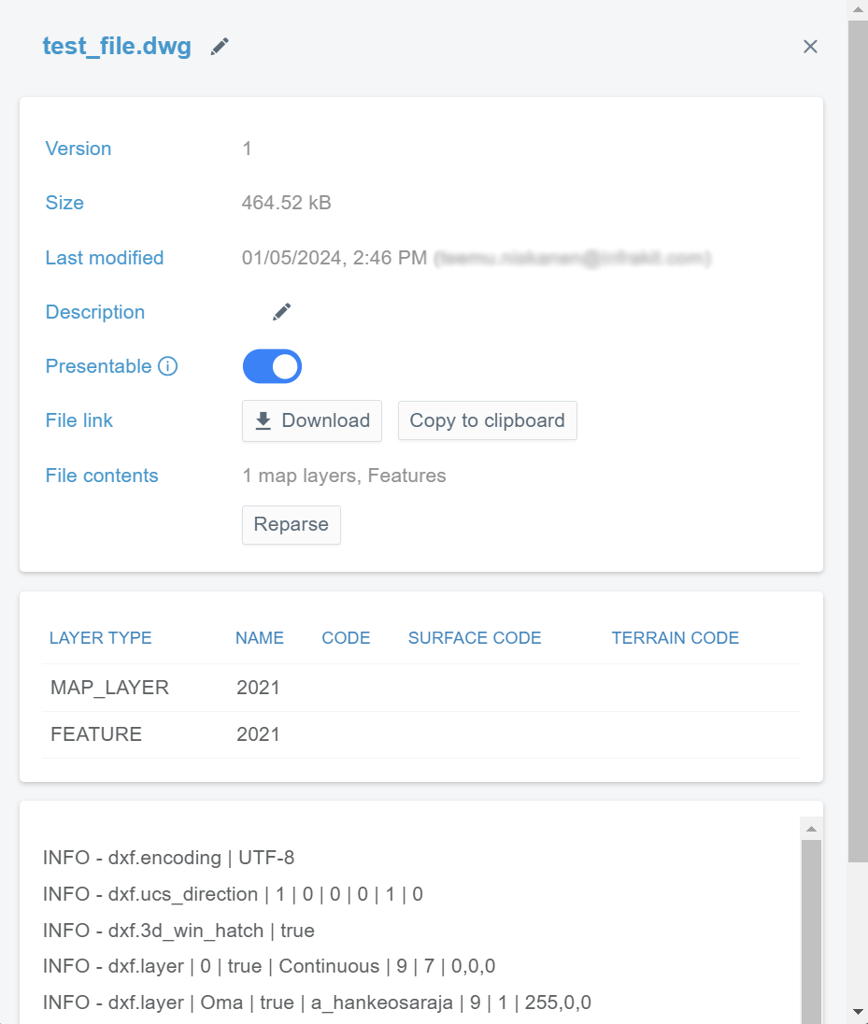The height and width of the screenshot is (1024, 868).
Task: Click the Description edit pencil icon
Action: 281,312
